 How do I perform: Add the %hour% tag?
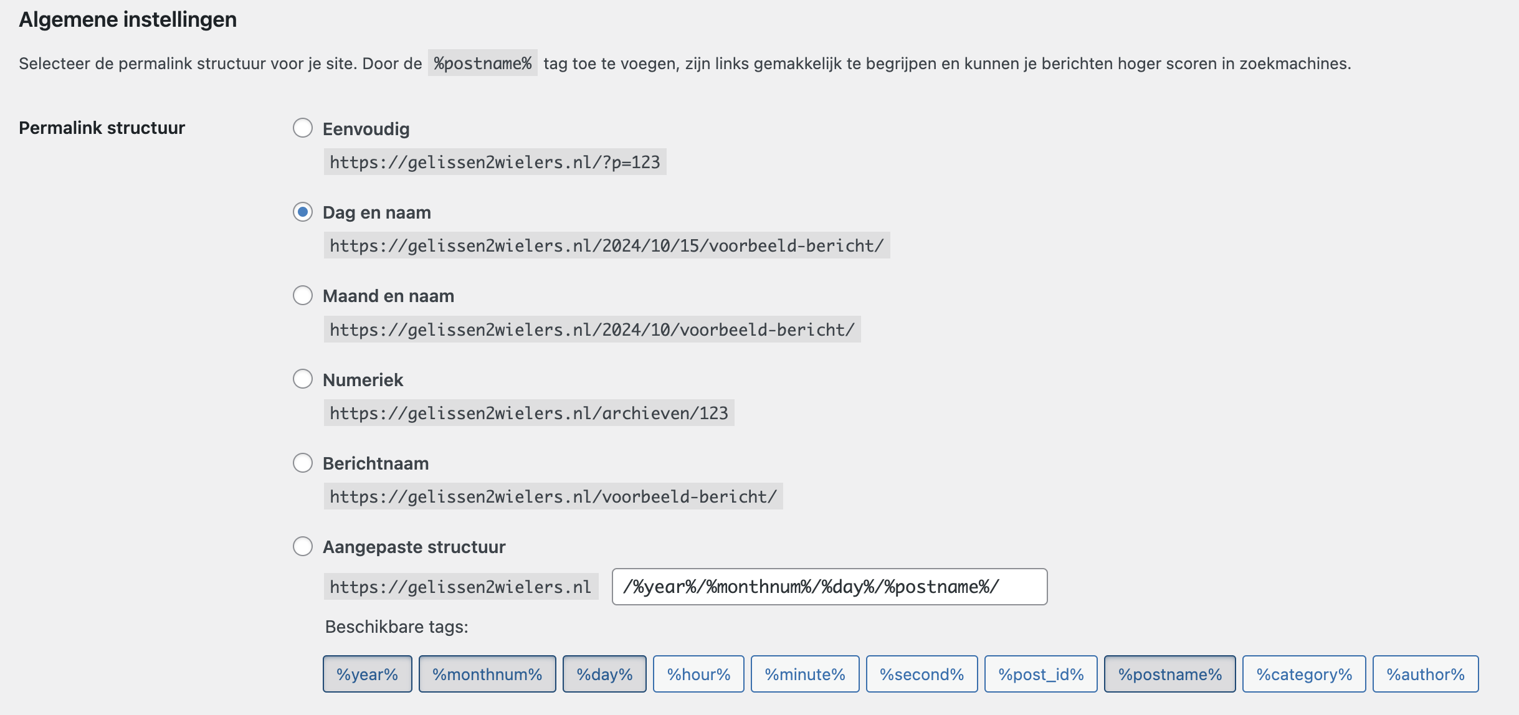point(698,674)
